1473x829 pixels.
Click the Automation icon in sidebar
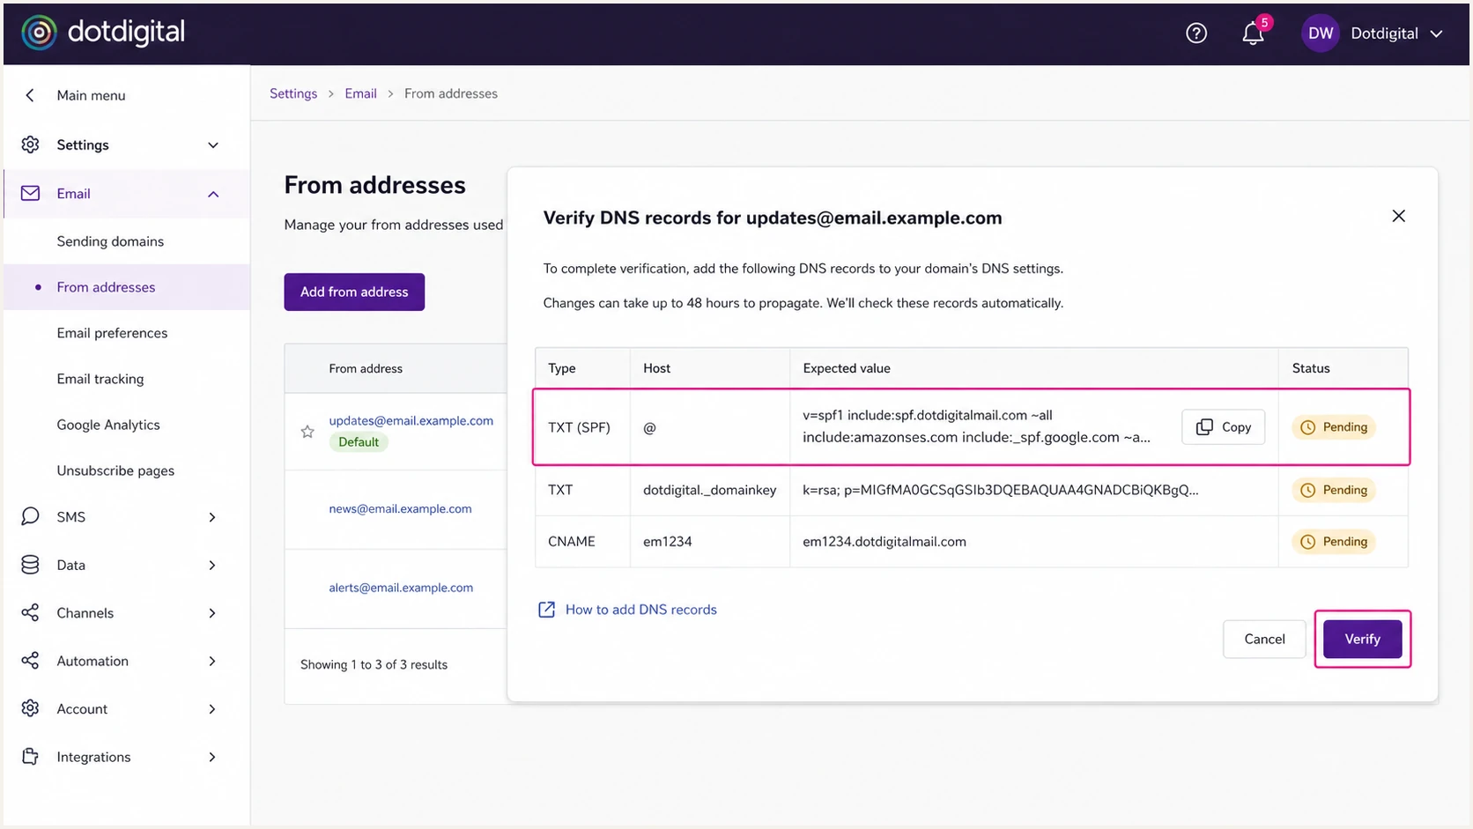click(x=30, y=661)
